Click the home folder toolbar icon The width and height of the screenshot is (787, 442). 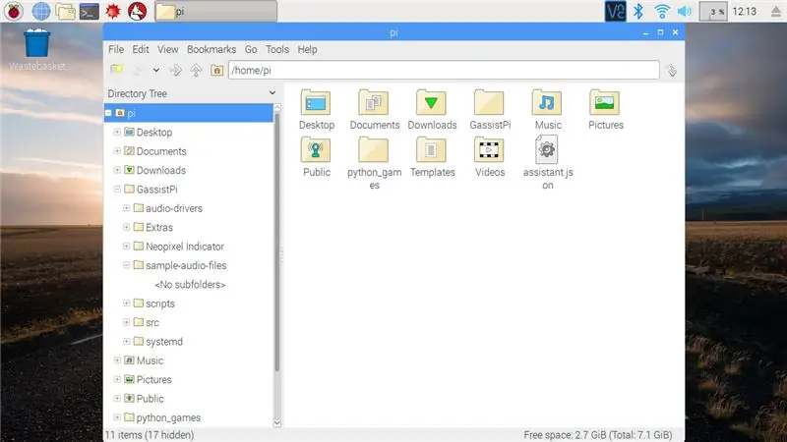coord(216,70)
